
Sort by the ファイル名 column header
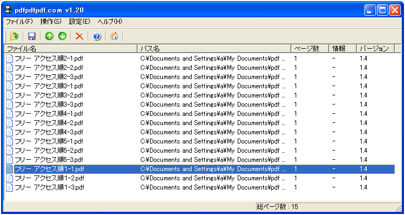[x=70, y=49]
